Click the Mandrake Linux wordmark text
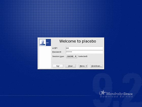The height and width of the screenshot is (107, 142). point(119,94)
